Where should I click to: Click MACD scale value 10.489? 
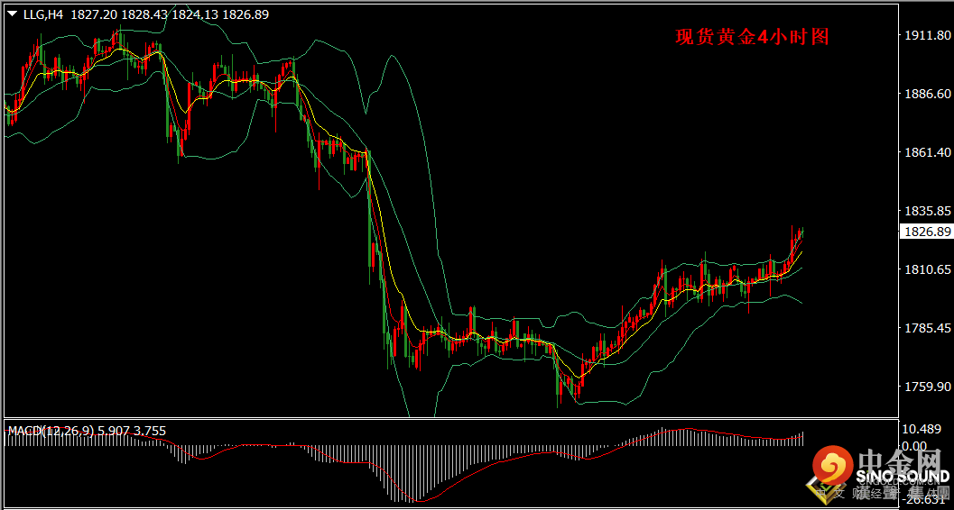tap(922, 429)
